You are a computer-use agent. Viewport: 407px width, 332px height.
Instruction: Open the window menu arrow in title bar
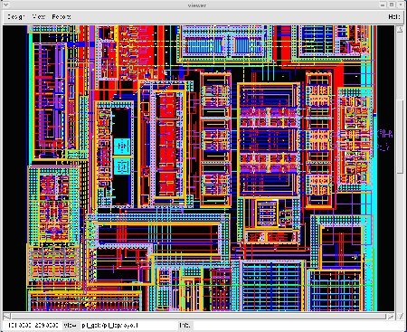pos(6,5)
